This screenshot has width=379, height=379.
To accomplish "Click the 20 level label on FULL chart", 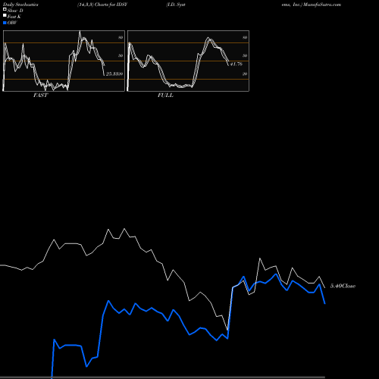I will click(x=245, y=74).
